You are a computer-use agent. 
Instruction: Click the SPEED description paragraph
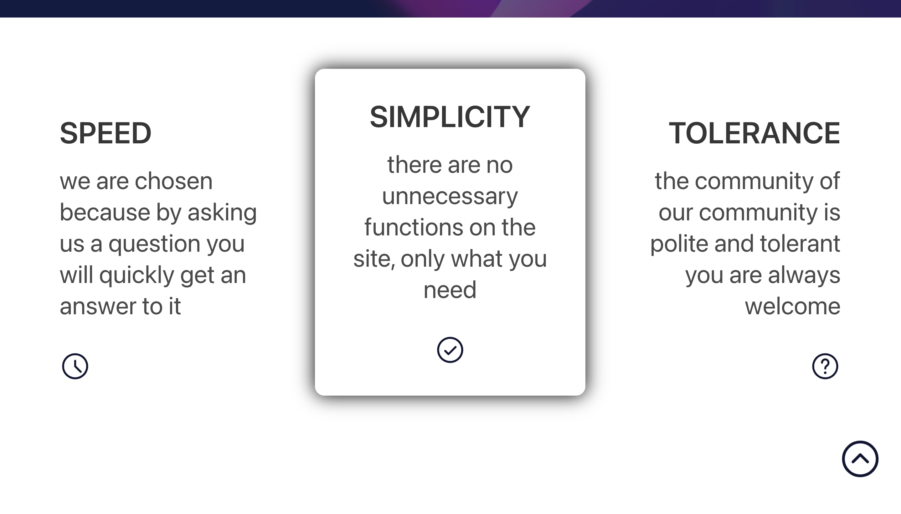[x=158, y=243]
